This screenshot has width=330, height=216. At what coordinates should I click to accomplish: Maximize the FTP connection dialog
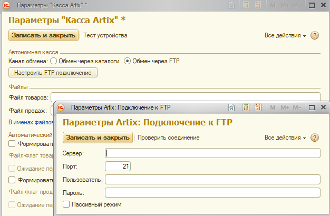tap(312, 107)
